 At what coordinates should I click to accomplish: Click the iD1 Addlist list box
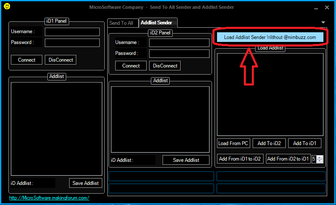tap(57, 129)
